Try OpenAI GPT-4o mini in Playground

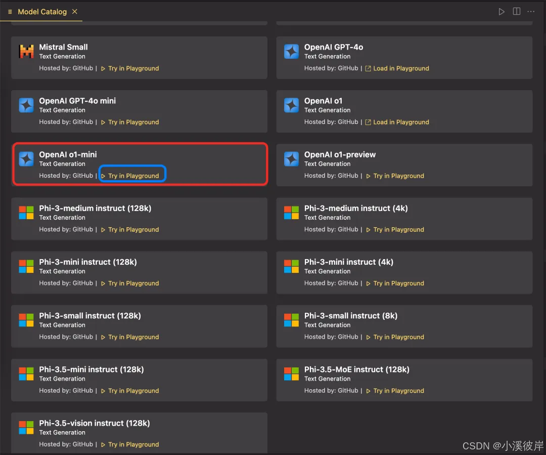coord(130,122)
